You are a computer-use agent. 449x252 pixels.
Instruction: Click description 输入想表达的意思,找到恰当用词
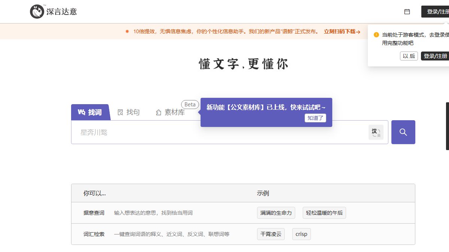(153, 213)
